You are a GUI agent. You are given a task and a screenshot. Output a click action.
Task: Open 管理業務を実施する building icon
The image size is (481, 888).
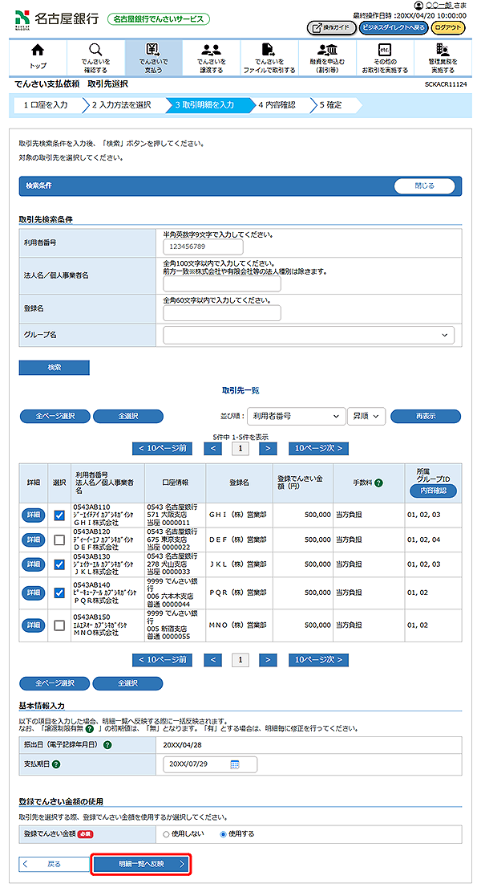pos(442,50)
